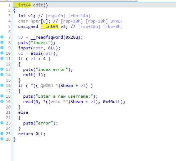The width and height of the screenshot is (176, 161).
Task: Click breakpoint marker beside line 26
Action: pos(2,139)
